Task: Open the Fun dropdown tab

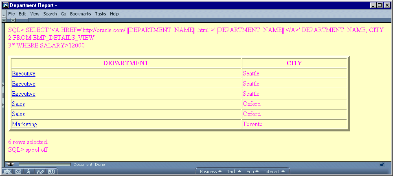Action: [x=252, y=172]
